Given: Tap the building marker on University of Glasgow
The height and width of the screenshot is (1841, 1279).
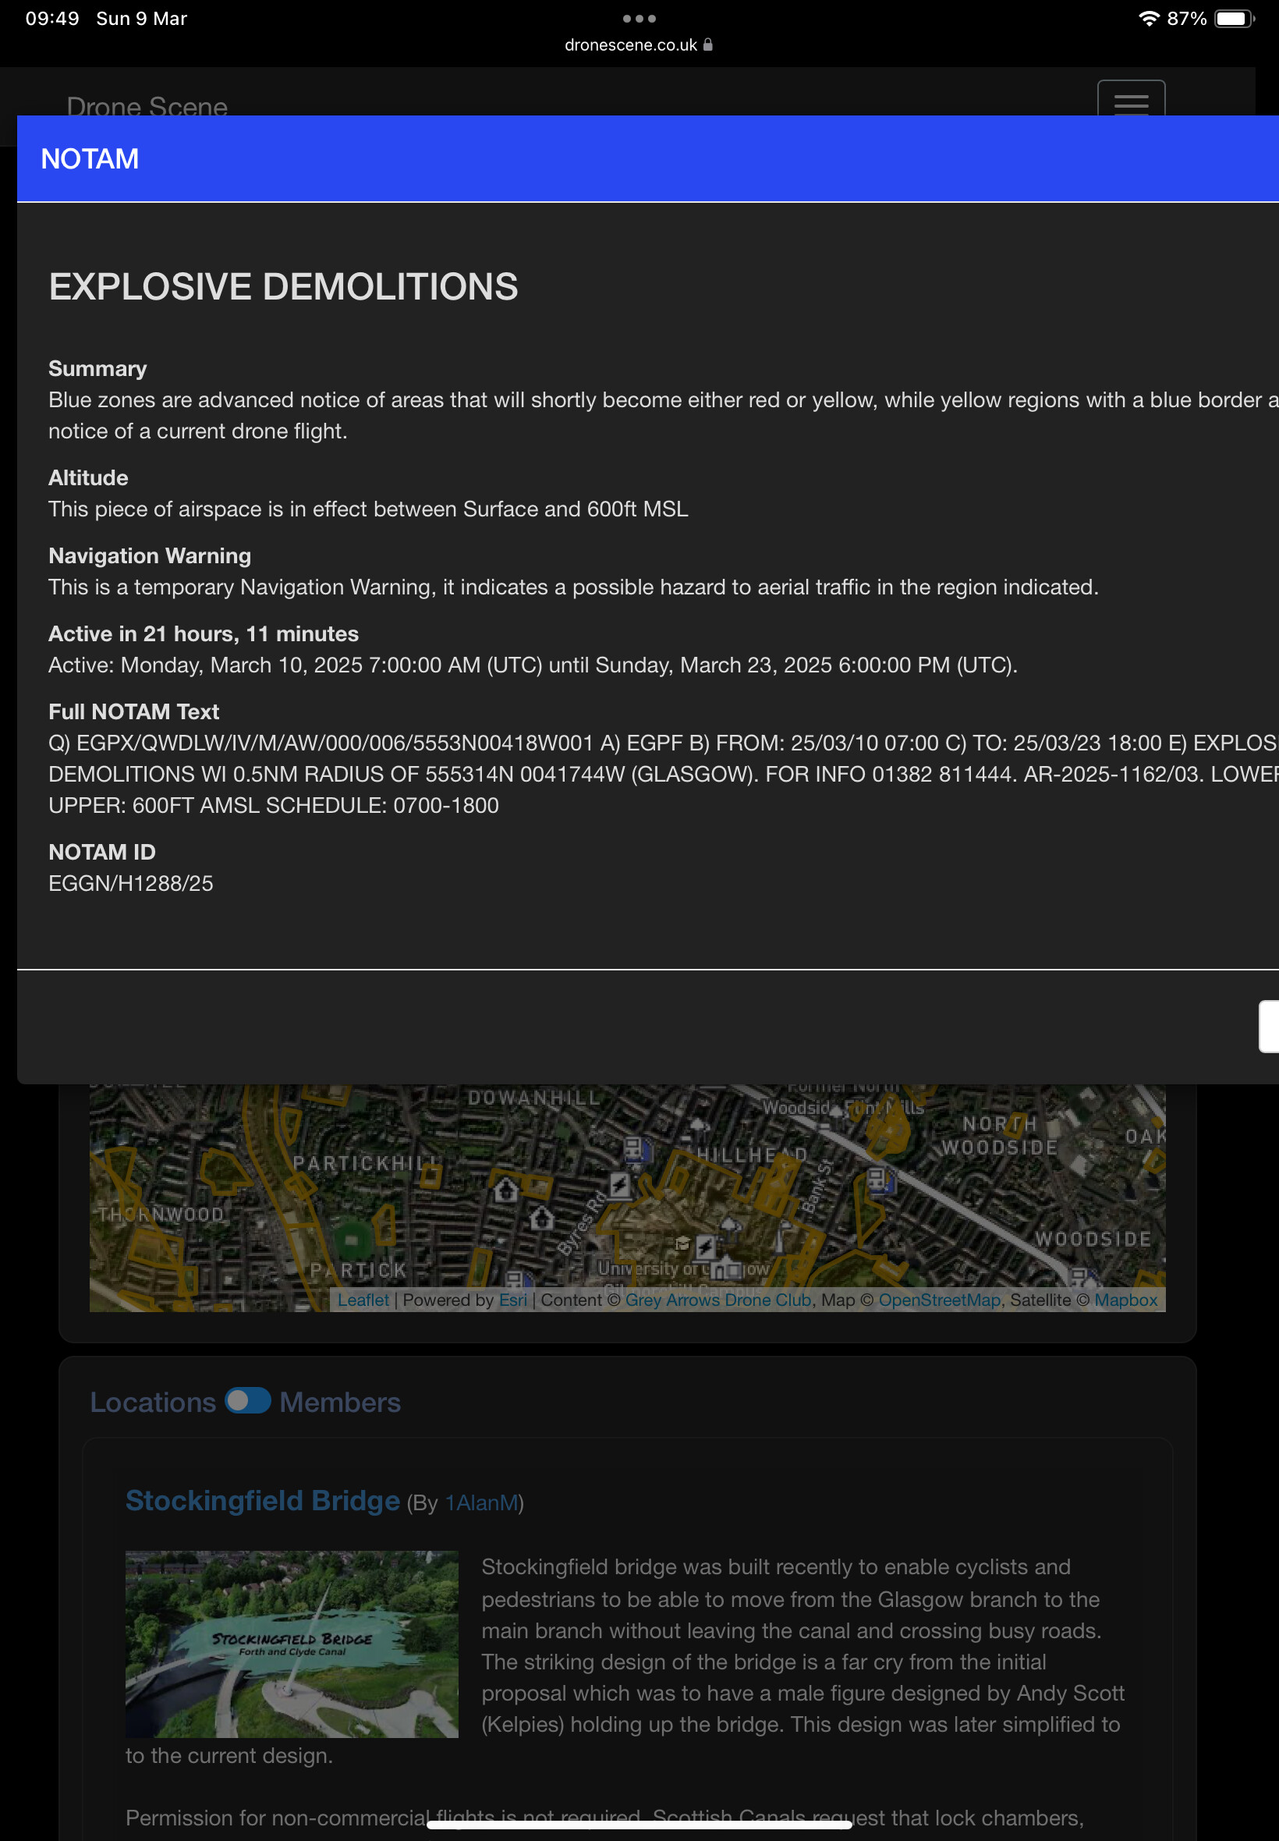Looking at the screenshot, I should tap(728, 1269).
